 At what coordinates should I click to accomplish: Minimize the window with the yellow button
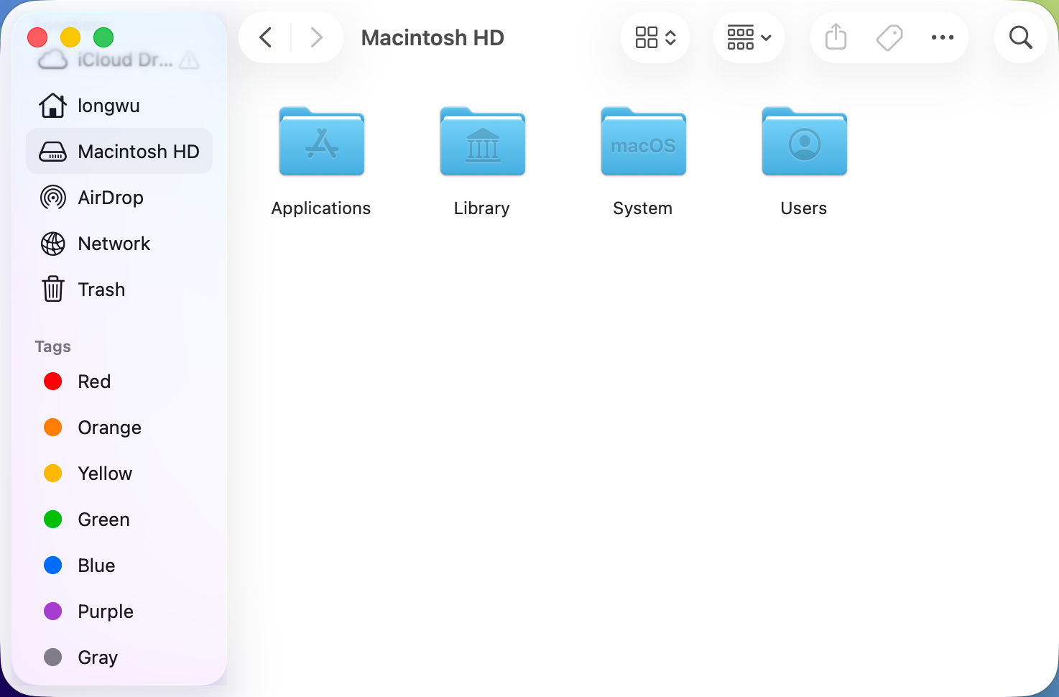click(x=70, y=37)
